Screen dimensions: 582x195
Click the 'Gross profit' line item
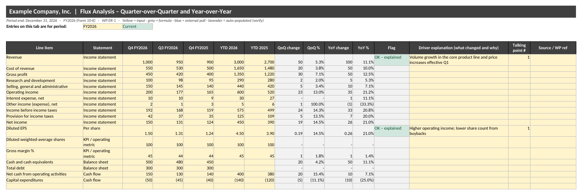pos(44,75)
